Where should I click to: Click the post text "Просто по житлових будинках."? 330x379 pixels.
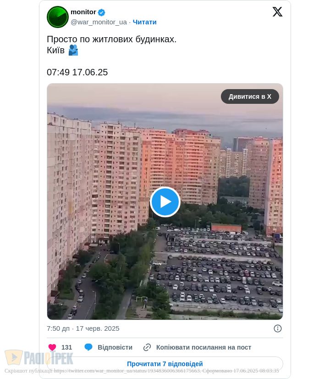[112, 40]
